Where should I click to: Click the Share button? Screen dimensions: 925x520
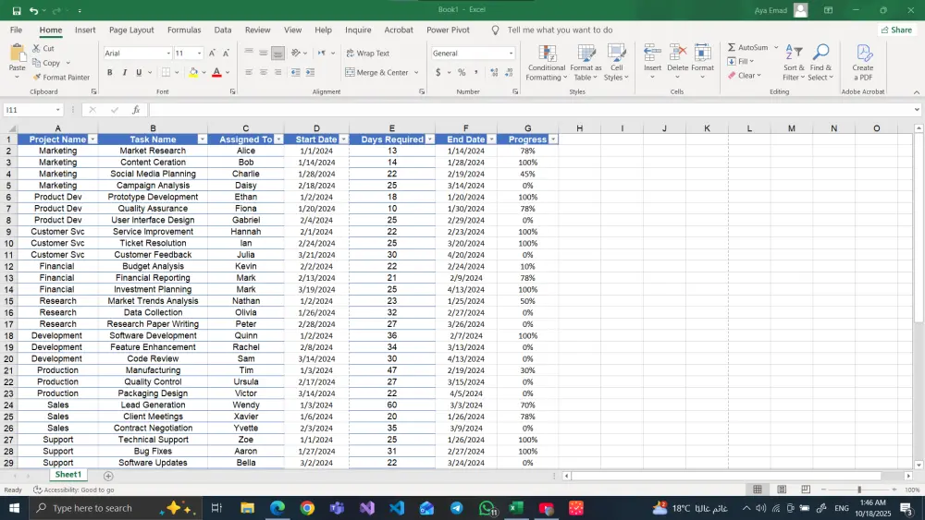896,30
